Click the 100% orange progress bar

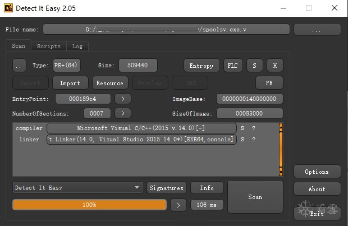click(x=89, y=205)
